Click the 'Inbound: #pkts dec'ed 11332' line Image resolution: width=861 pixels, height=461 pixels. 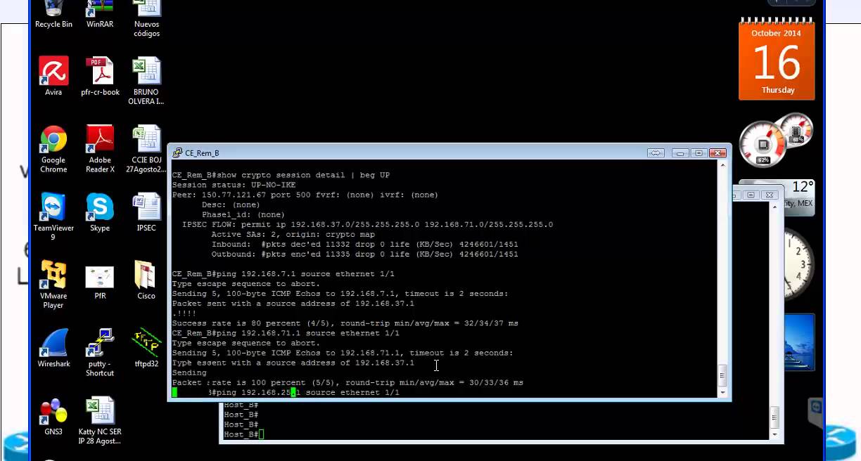(x=364, y=245)
